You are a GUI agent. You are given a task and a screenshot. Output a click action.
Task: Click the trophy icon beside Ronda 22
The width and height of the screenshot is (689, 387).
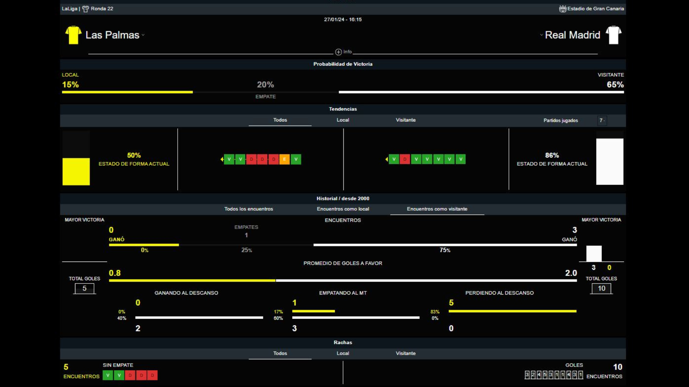tap(85, 9)
